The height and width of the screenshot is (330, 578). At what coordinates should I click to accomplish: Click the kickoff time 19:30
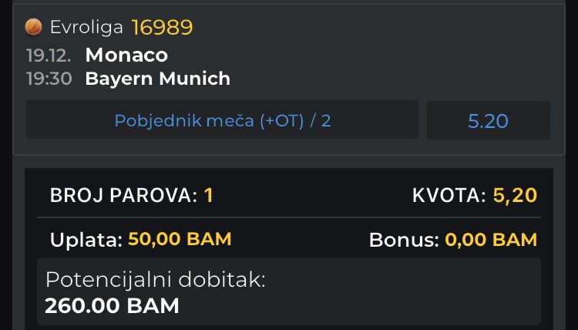pos(49,79)
